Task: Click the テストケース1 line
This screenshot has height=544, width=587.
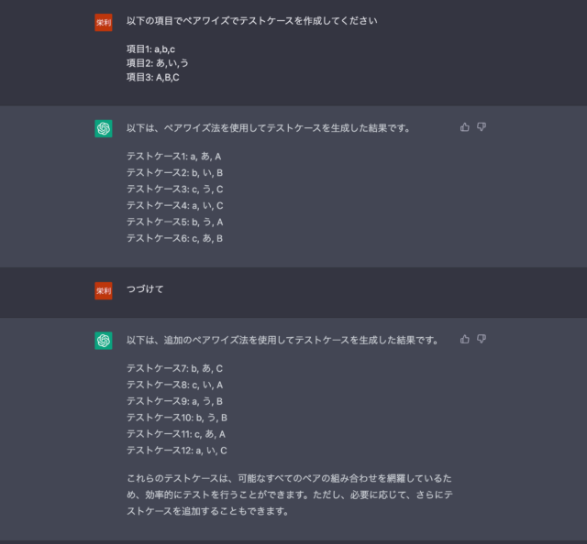Action: pyautogui.click(x=173, y=157)
